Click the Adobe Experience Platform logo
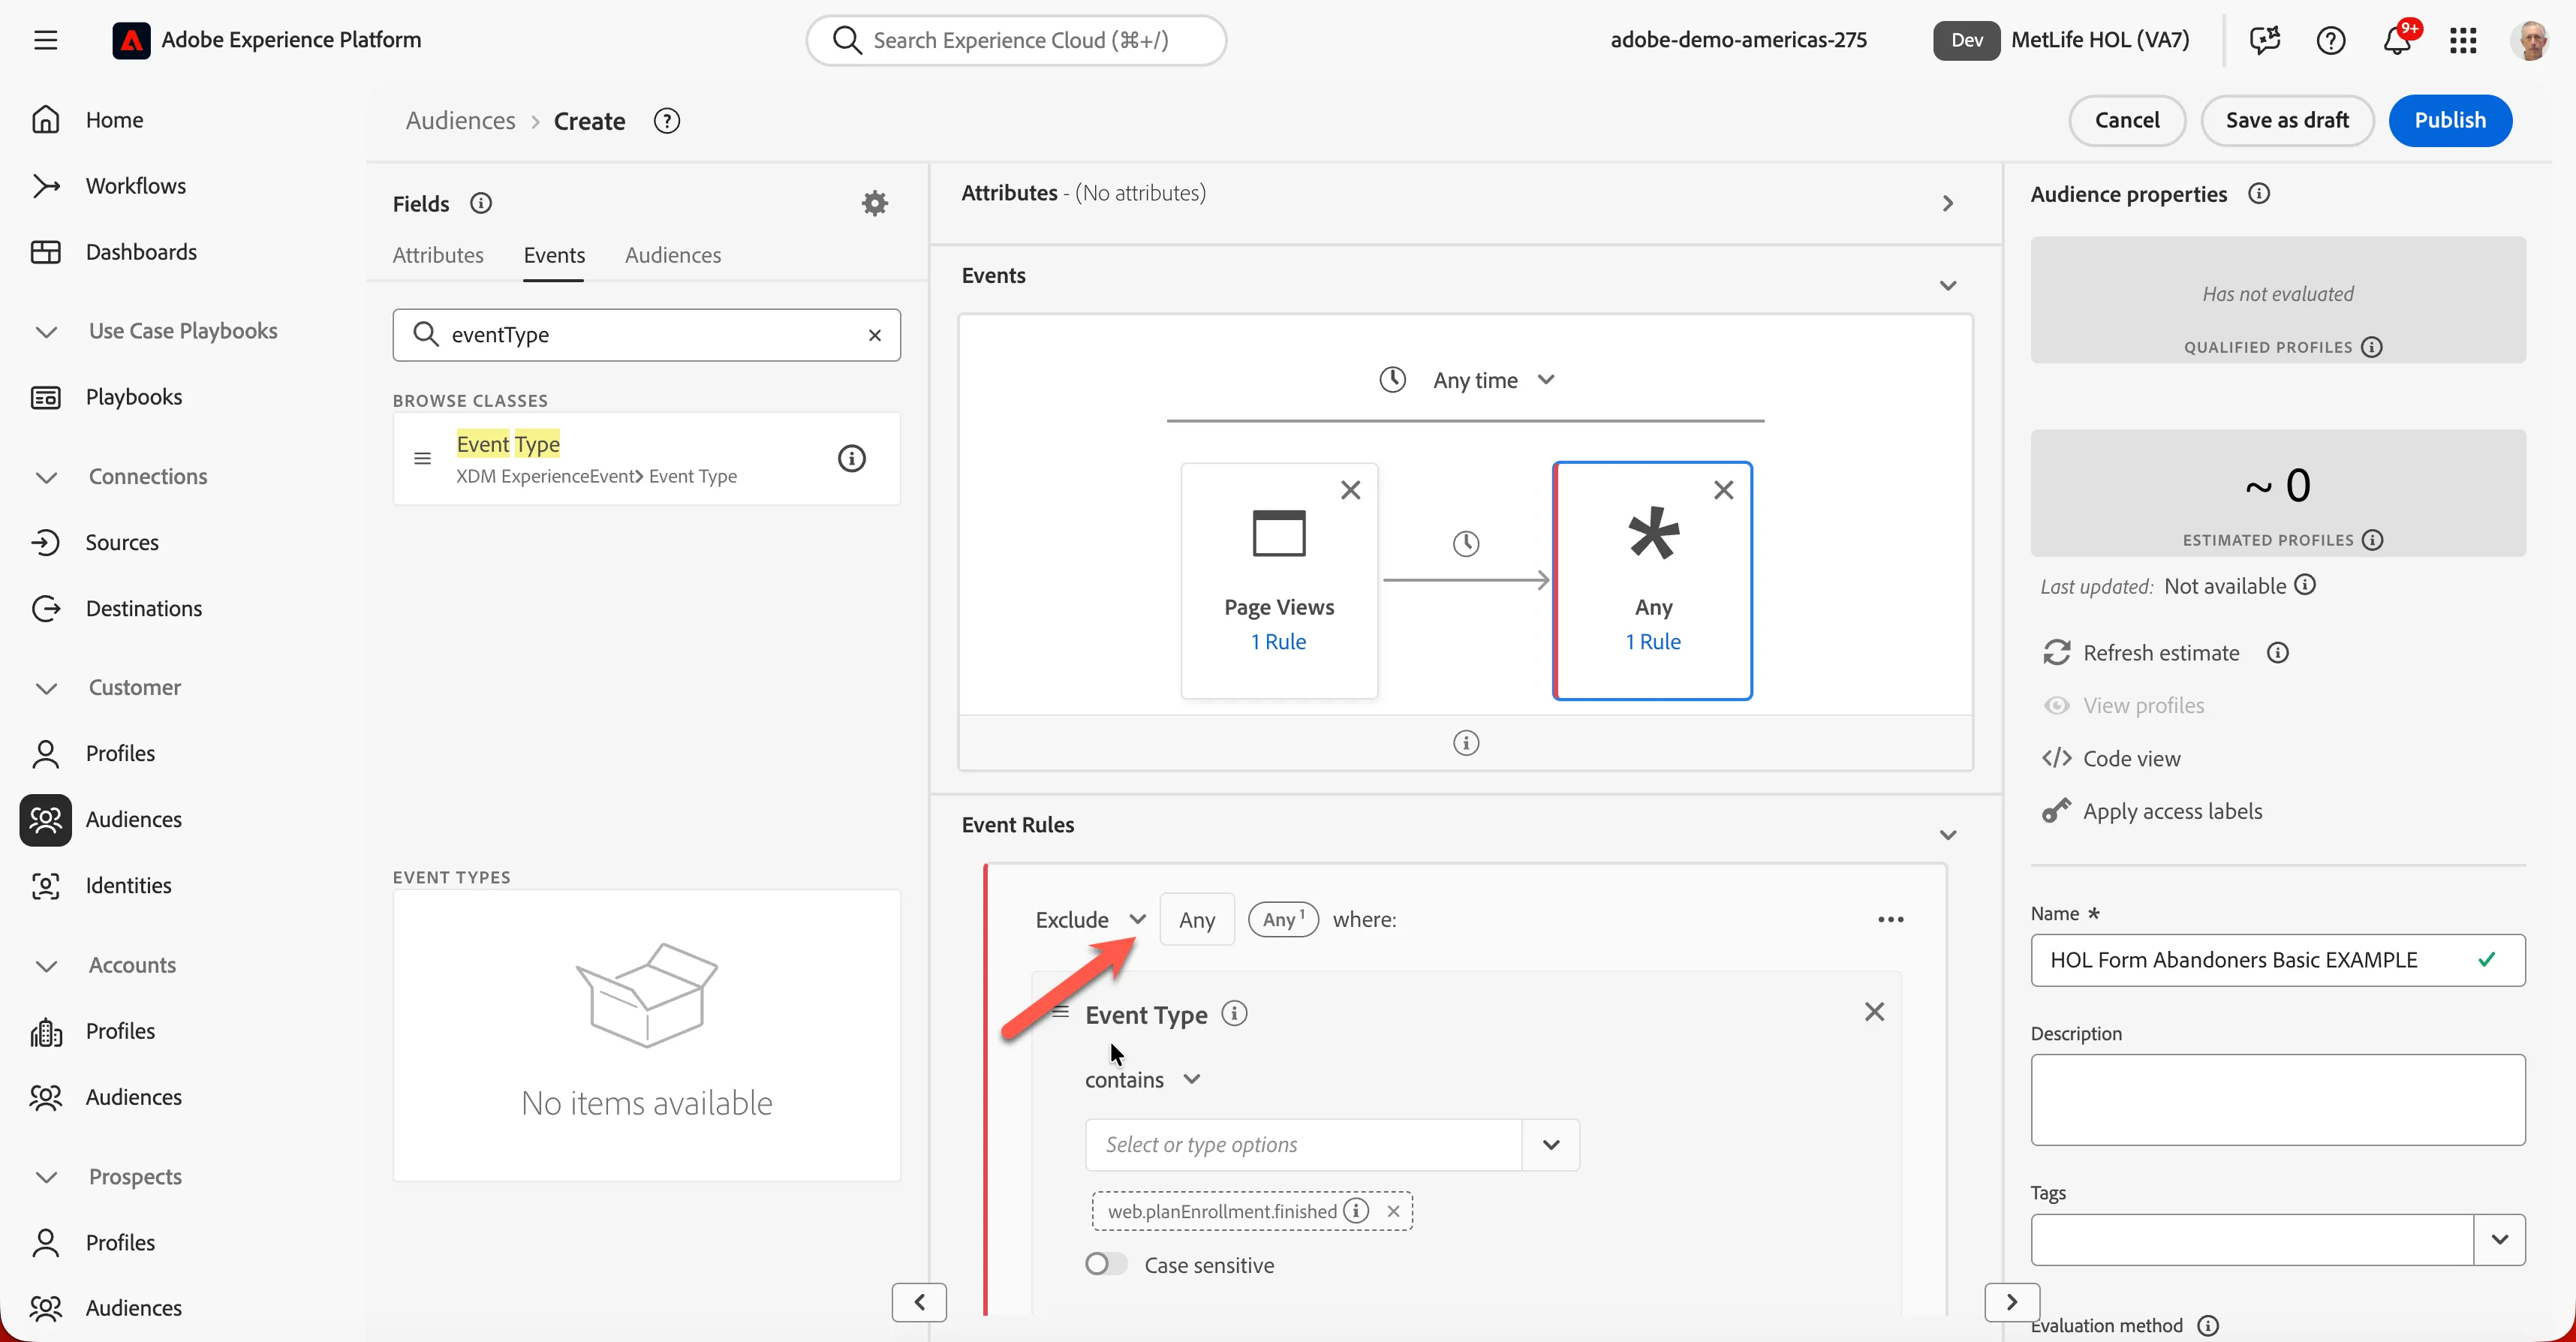Screen dimensions: 2576x1342 coord(131,40)
